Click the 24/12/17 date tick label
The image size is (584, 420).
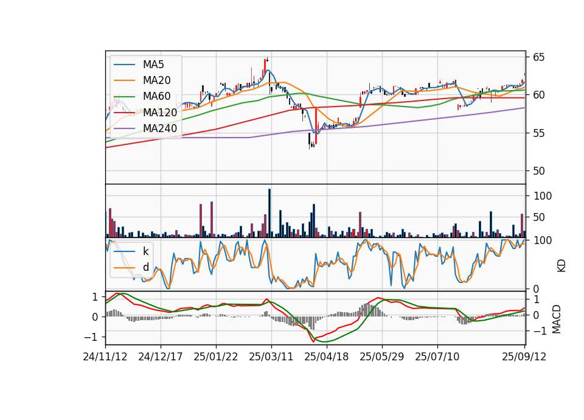[161, 357]
